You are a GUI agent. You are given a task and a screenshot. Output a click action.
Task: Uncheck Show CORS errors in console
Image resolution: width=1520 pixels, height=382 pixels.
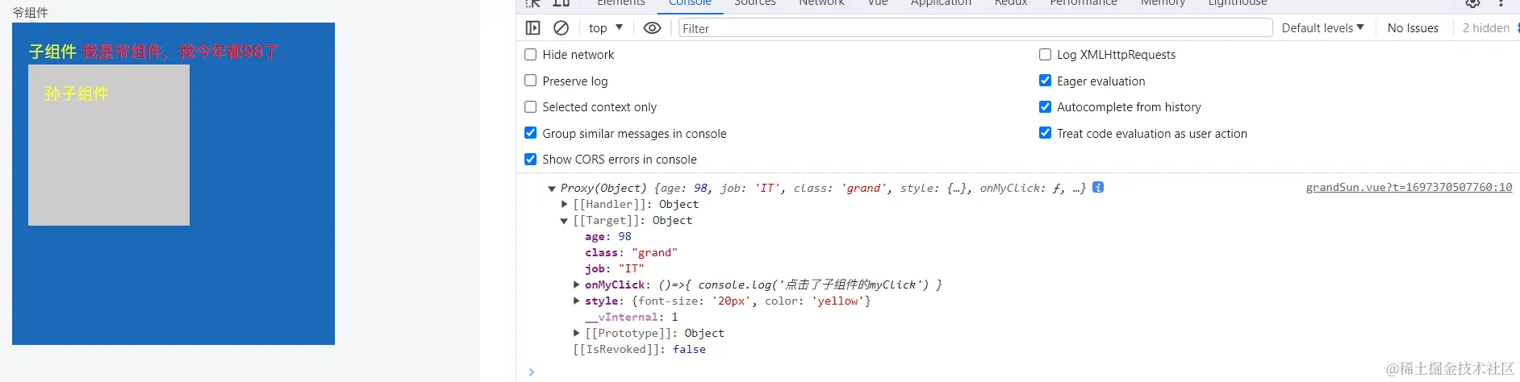pyautogui.click(x=530, y=159)
